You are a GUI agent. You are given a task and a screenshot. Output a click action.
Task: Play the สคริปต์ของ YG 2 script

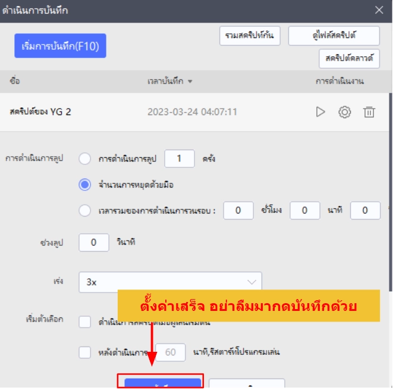coord(320,112)
